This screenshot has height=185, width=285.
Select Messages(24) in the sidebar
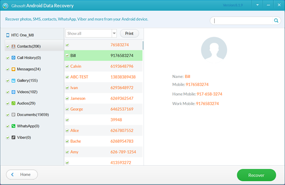28,69
